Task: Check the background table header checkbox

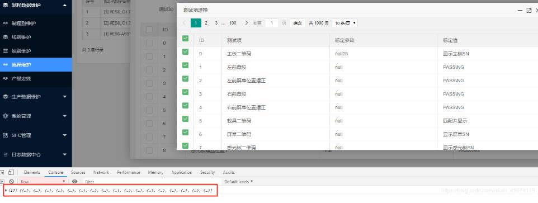Action: (x=149, y=30)
